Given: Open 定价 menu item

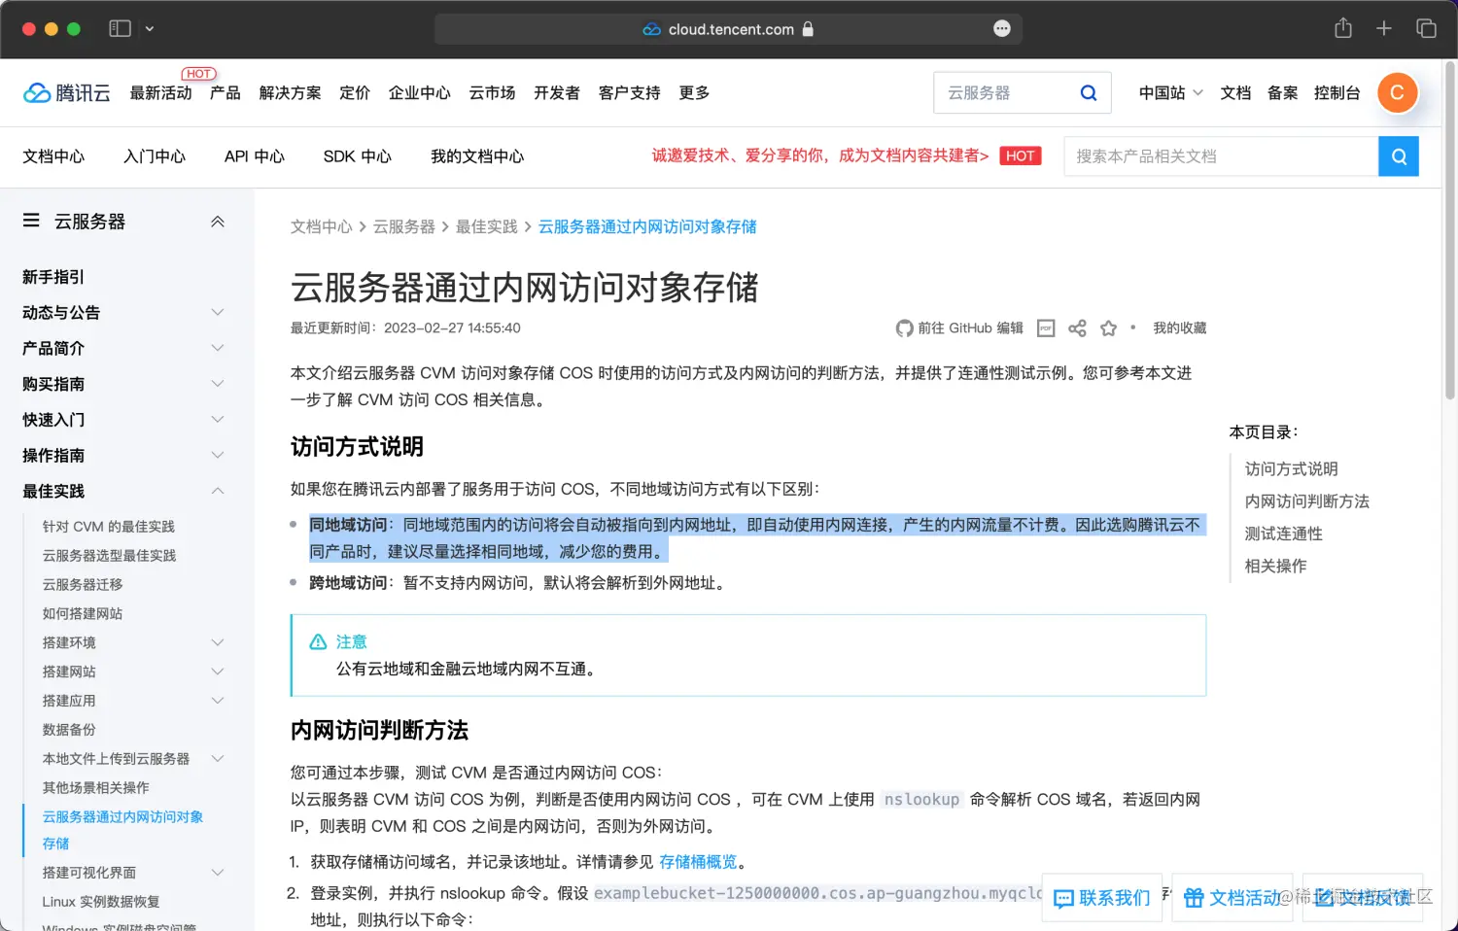Looking at the screenshot, I should pos(355,92).
